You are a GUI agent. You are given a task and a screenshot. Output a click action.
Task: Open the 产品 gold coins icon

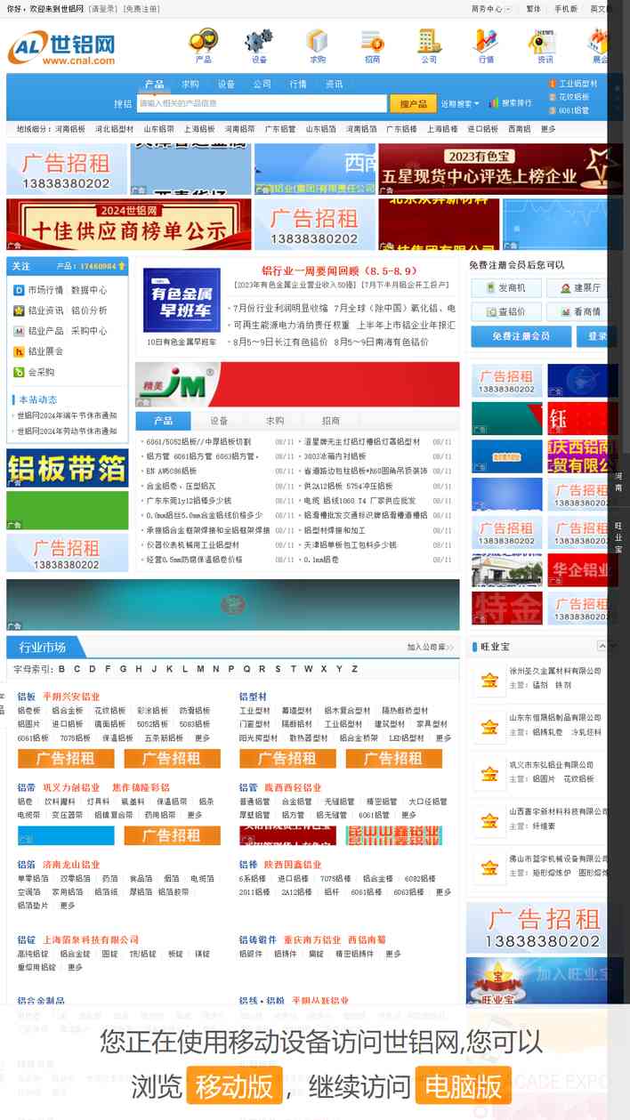tap(203, 41)
